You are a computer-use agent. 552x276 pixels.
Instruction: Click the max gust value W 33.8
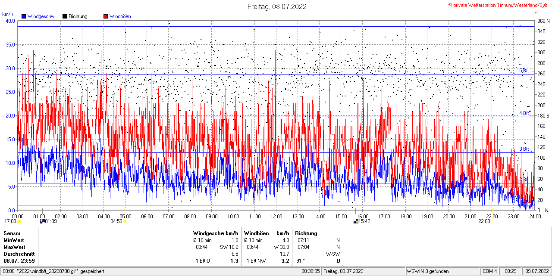[x=281, y=247]
